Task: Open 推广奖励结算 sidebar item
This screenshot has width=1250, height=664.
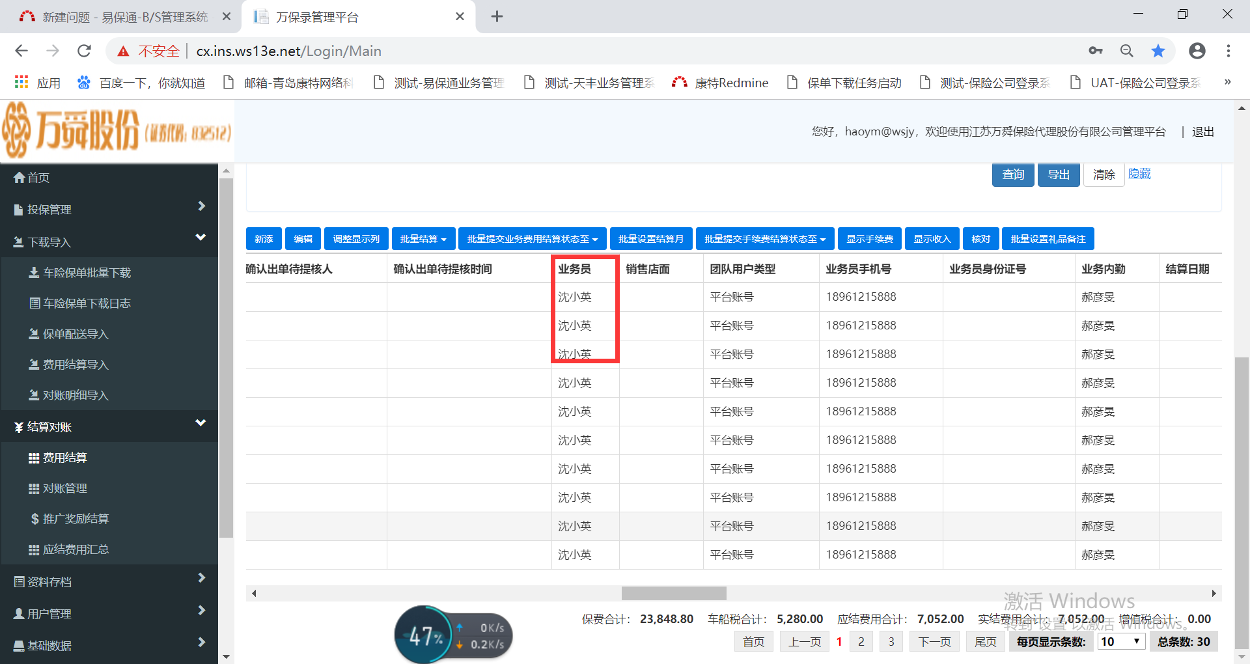Action: tap(76, 519)
